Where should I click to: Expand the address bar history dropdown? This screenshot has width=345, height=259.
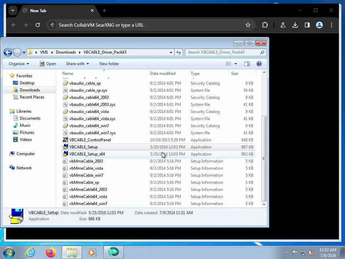(171, 52)
